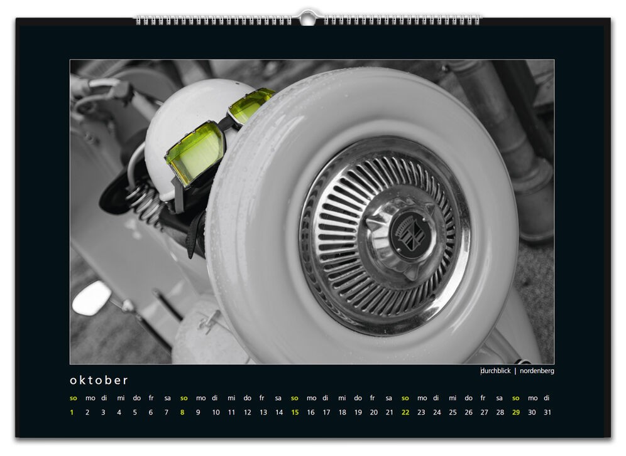Click the 'nordenberg' caption text
This screenshot has width=626, height=456.
point(537,371)
